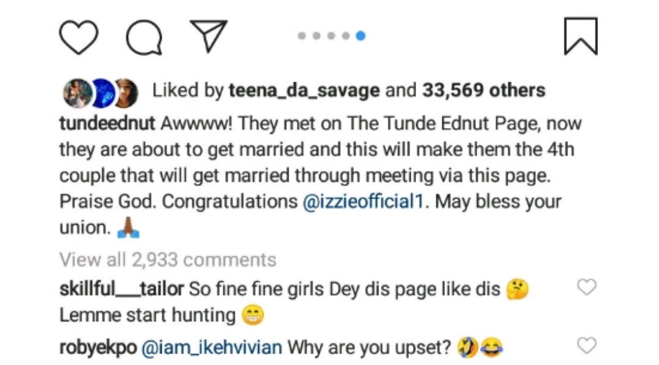The height and width of the screenshot is (365, 659).
Task: Jump to third carousel dot
Action: (331, 36)
